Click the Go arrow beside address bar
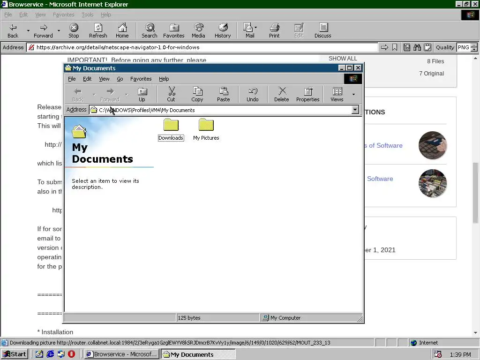Image resolution: width=480 pixels, height=360 pixels. 384,47
